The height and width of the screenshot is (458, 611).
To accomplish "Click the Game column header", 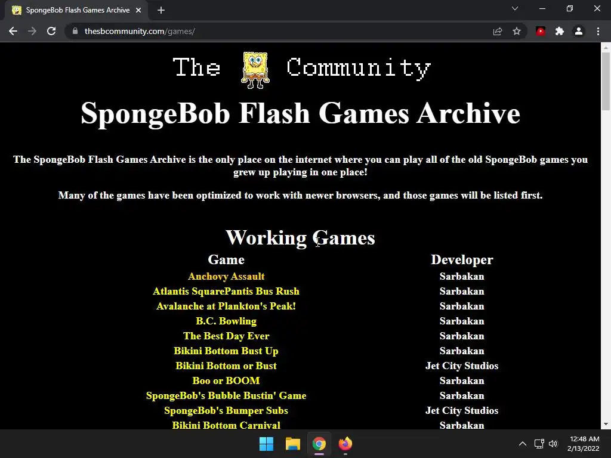I will [x=226, y=260].
